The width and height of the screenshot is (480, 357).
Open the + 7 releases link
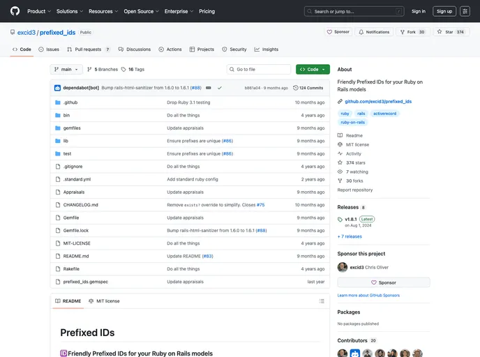tap(350, 236)
